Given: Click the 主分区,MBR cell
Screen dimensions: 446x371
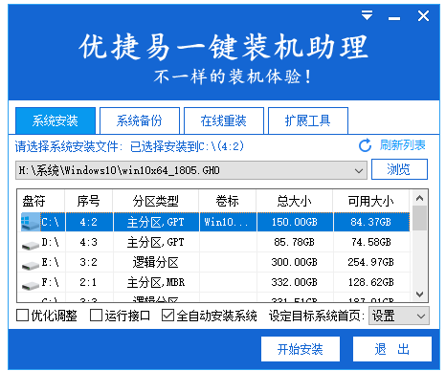Looking at the screenshot, I should 156,282.
